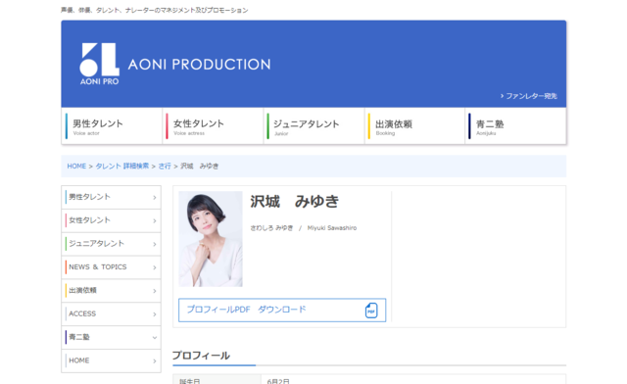Open 出演依頼 Booking in the top navigation

414,126
